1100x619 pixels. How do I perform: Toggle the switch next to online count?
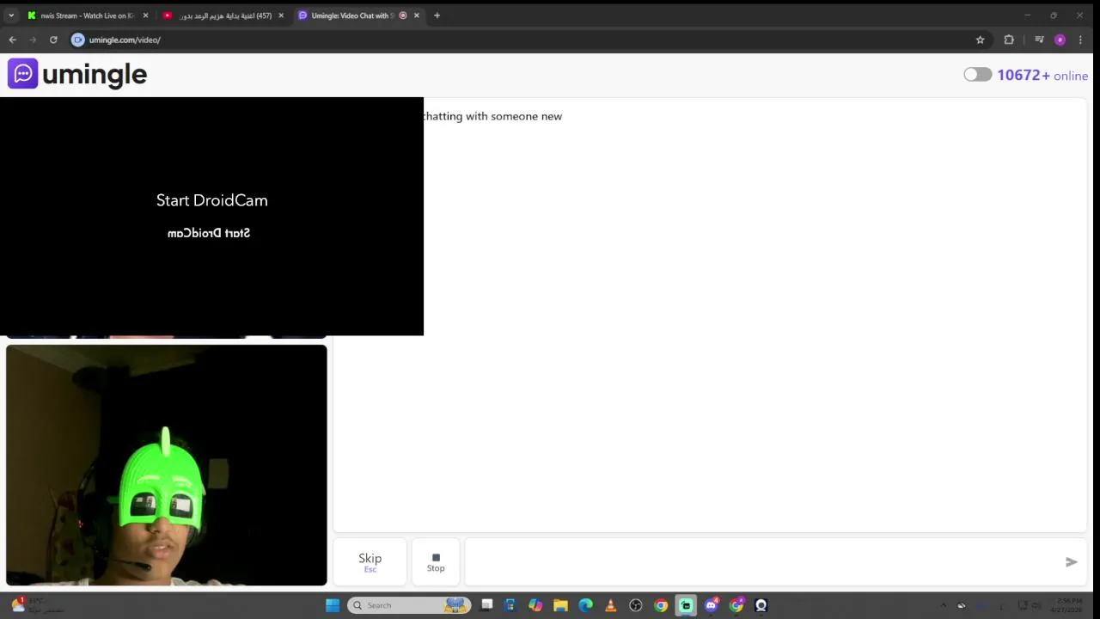point(977,75)
